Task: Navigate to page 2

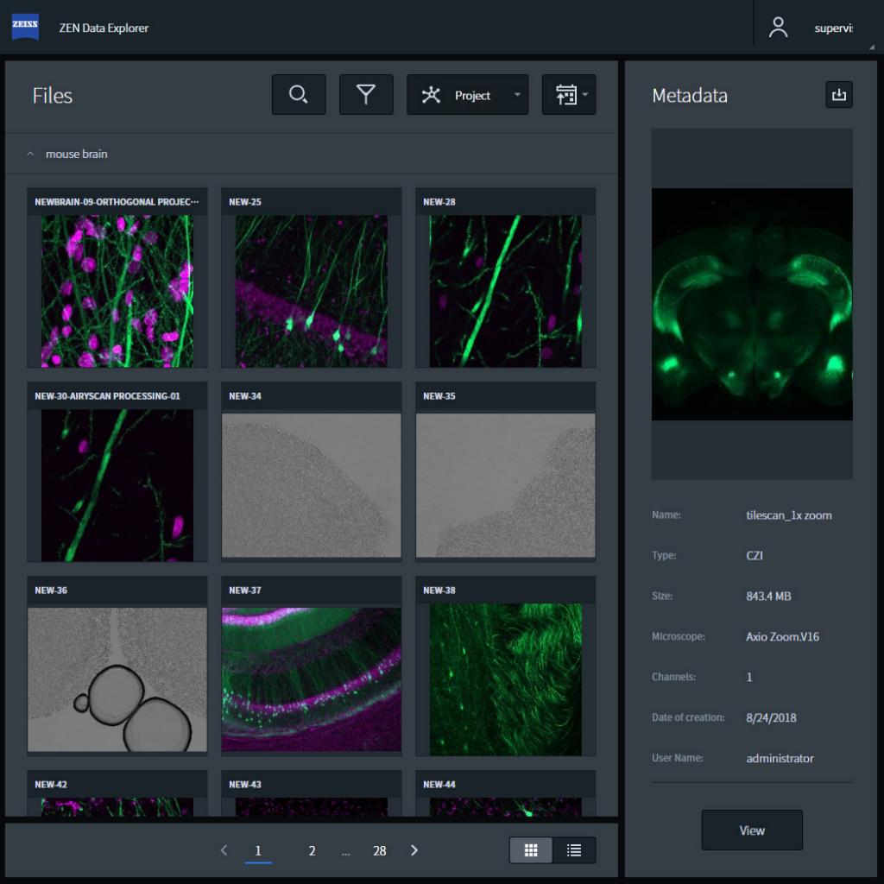Action: coord(311,849)
